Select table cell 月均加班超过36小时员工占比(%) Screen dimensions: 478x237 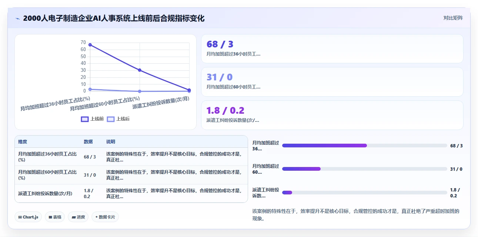[47, 157]
